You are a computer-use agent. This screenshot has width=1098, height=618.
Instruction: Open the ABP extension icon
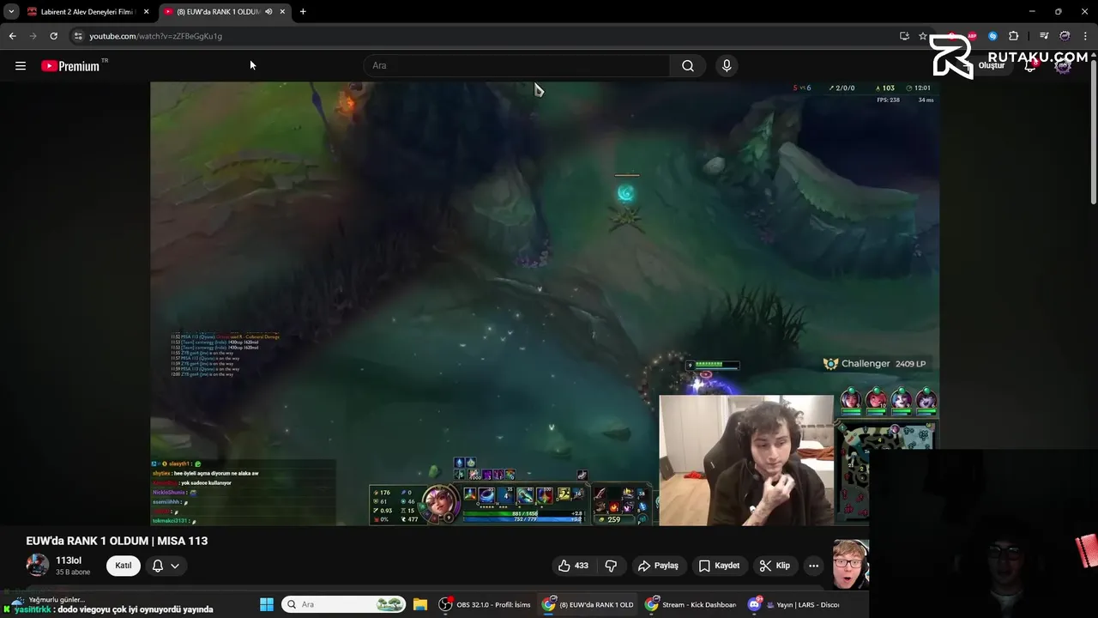972,36
